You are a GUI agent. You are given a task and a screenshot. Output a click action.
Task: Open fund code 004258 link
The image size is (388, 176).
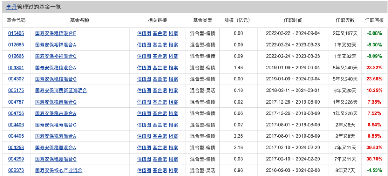(x=16, y=148)
